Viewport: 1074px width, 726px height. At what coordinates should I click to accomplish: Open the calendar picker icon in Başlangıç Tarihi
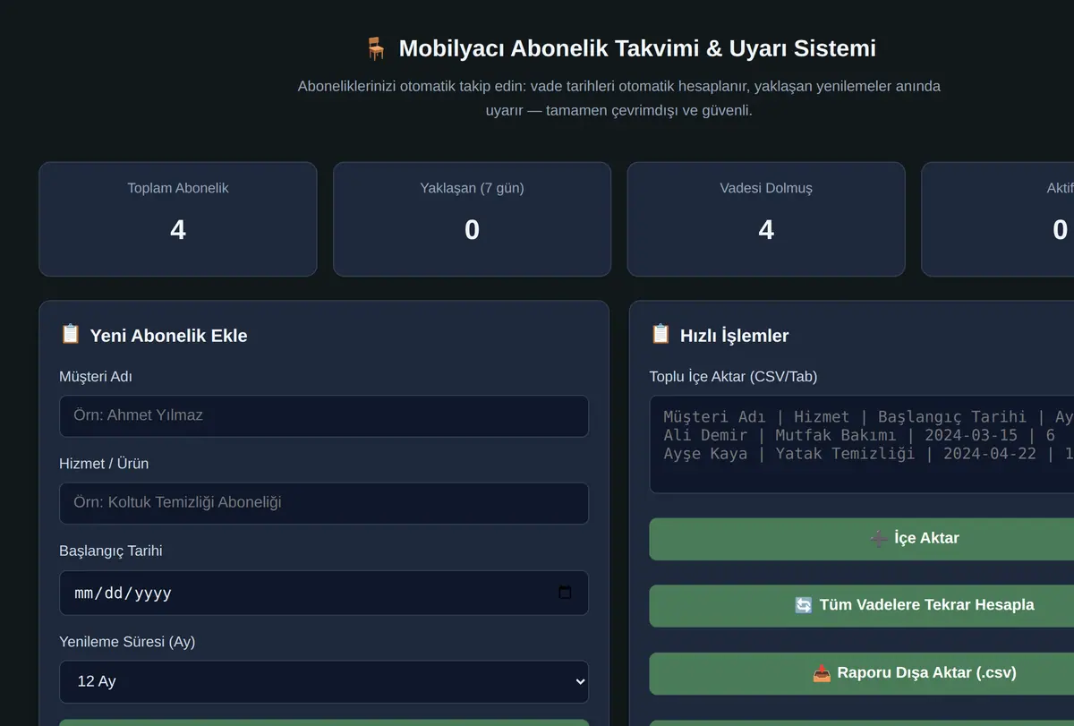(565, 593)
